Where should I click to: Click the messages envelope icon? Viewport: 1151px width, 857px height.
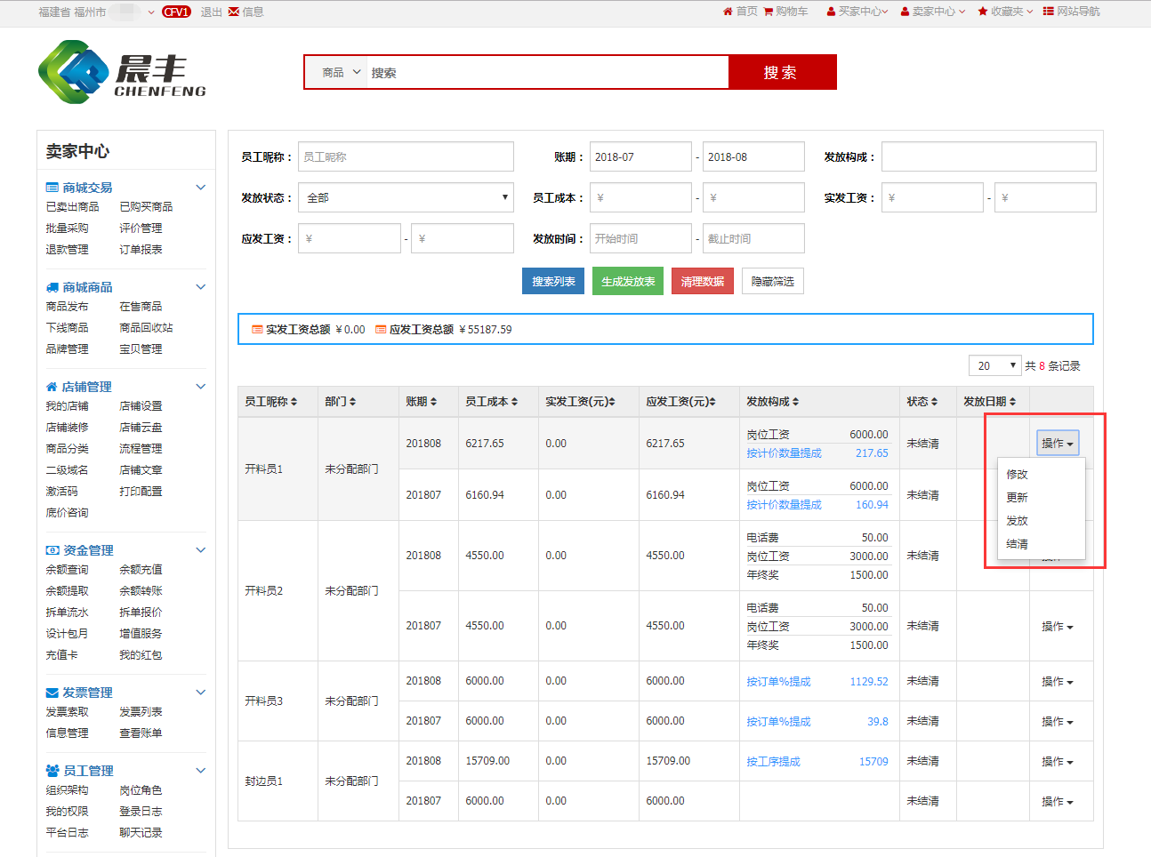[234, 12]
